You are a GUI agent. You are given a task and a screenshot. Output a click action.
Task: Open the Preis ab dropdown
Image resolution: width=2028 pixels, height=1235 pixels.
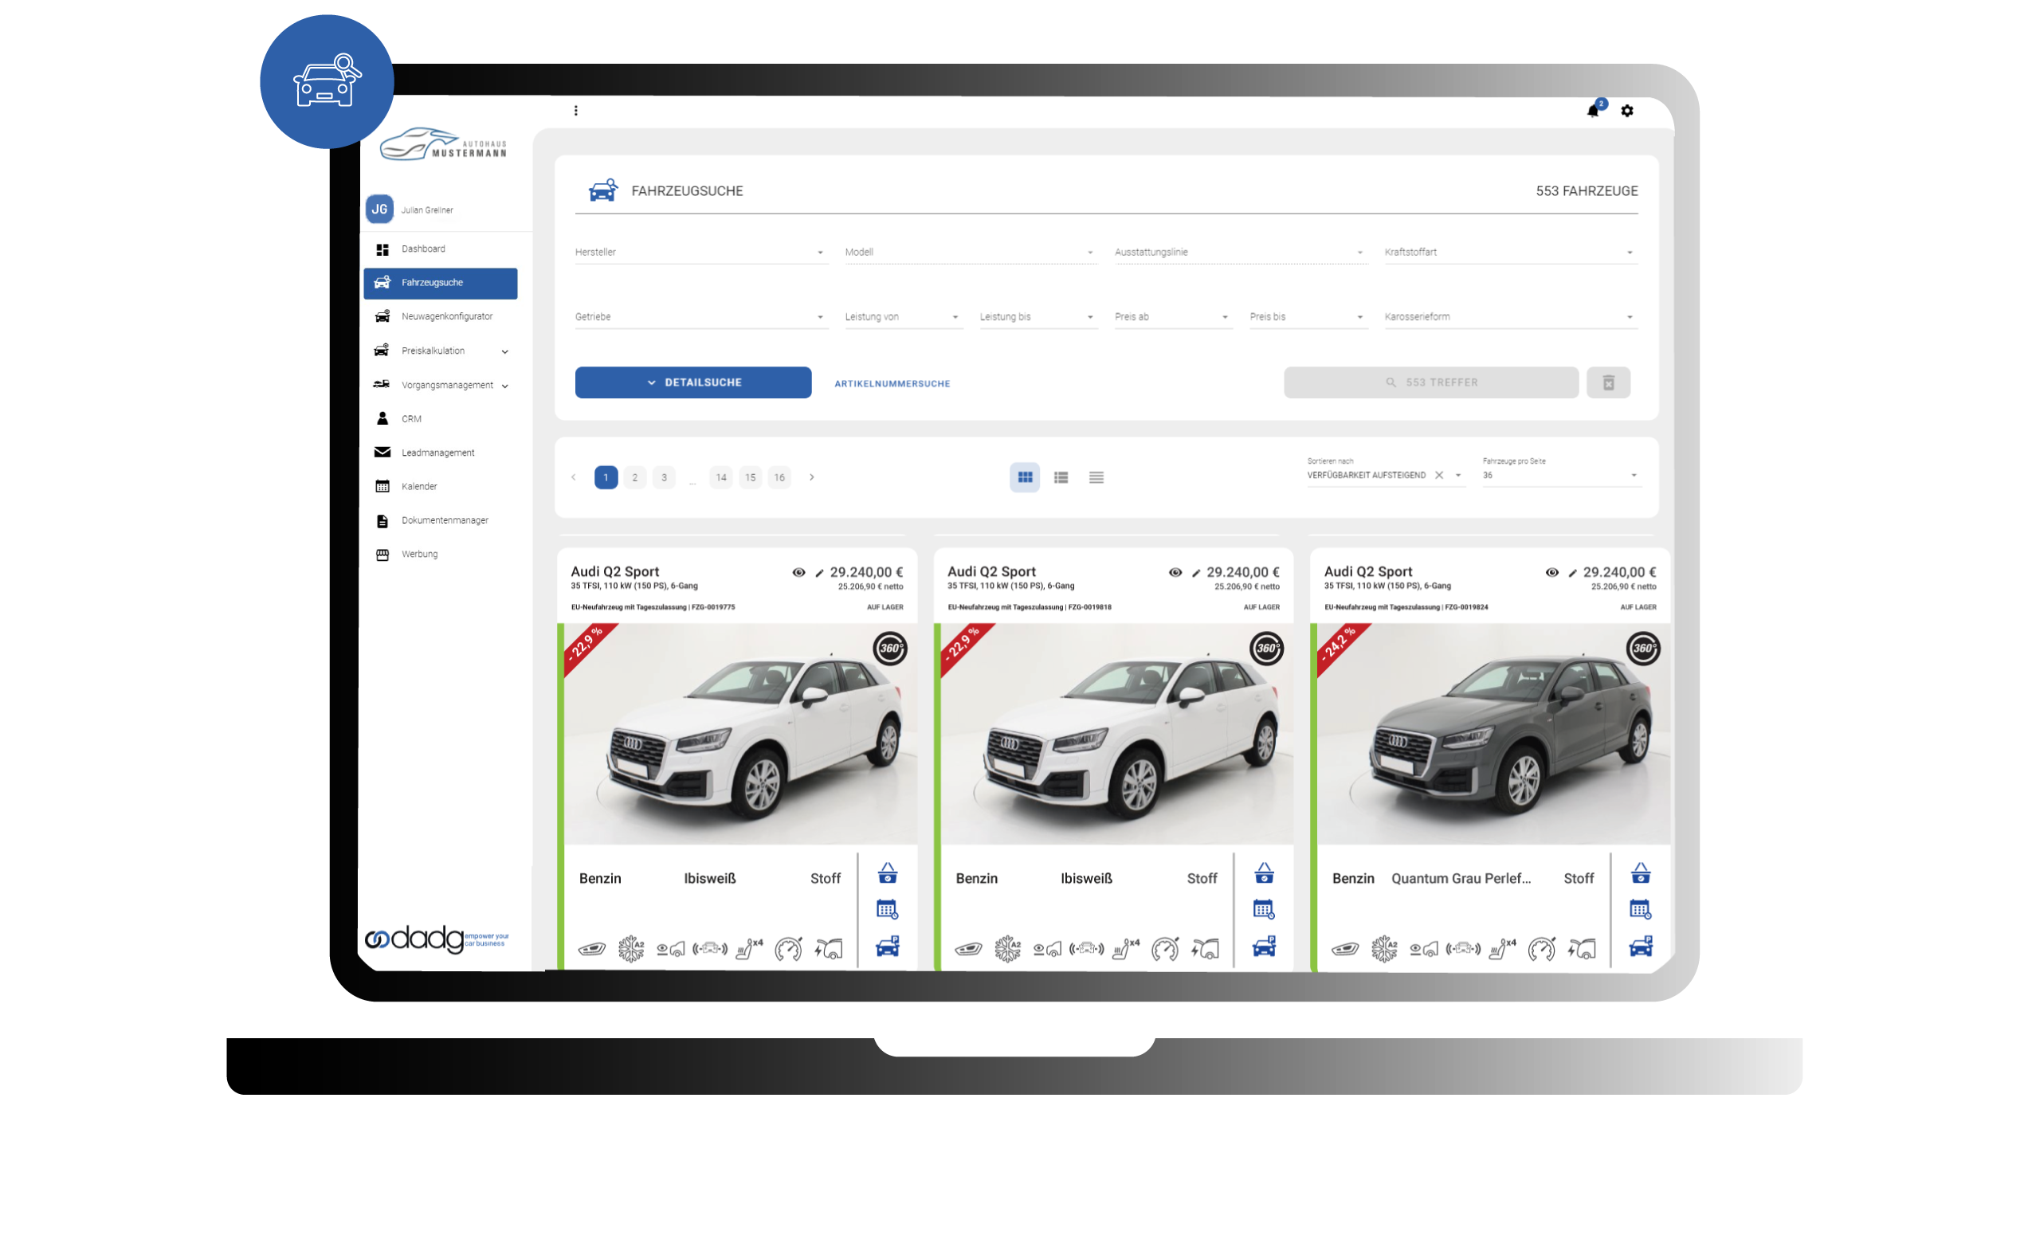pos(1173,317)
